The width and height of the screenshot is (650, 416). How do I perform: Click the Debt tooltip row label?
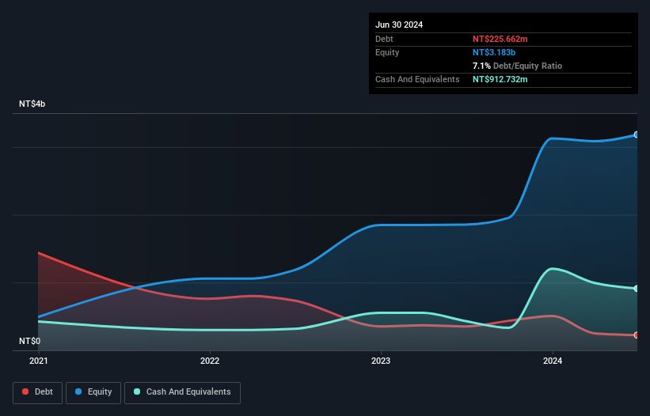[x=384, y=39]
